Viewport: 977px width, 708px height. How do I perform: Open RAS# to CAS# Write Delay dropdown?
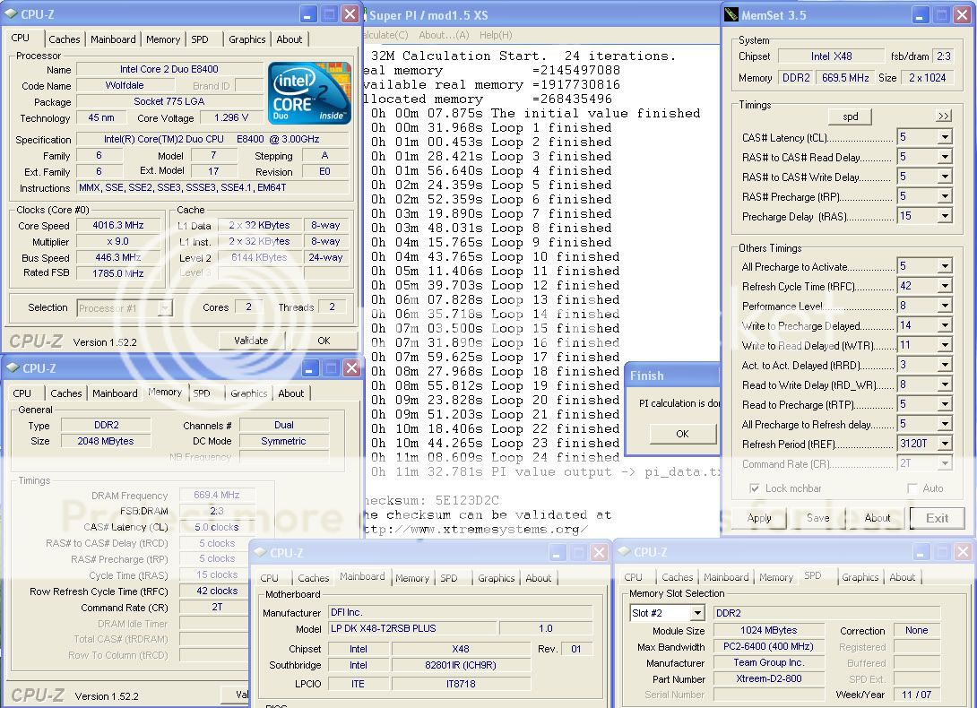945,177
